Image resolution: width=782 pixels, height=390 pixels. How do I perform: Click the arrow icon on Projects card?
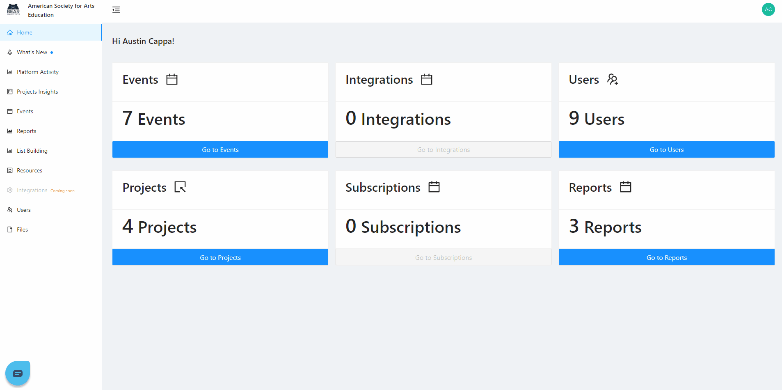point(180,187)
